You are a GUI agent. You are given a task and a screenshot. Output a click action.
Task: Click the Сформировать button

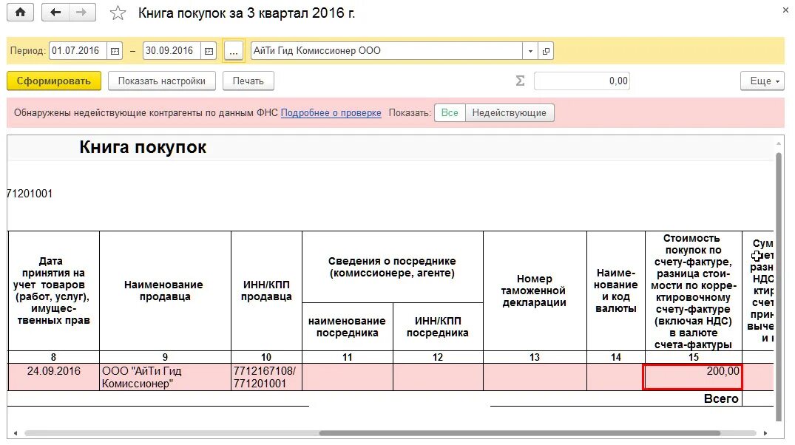[x=54, y=81]
